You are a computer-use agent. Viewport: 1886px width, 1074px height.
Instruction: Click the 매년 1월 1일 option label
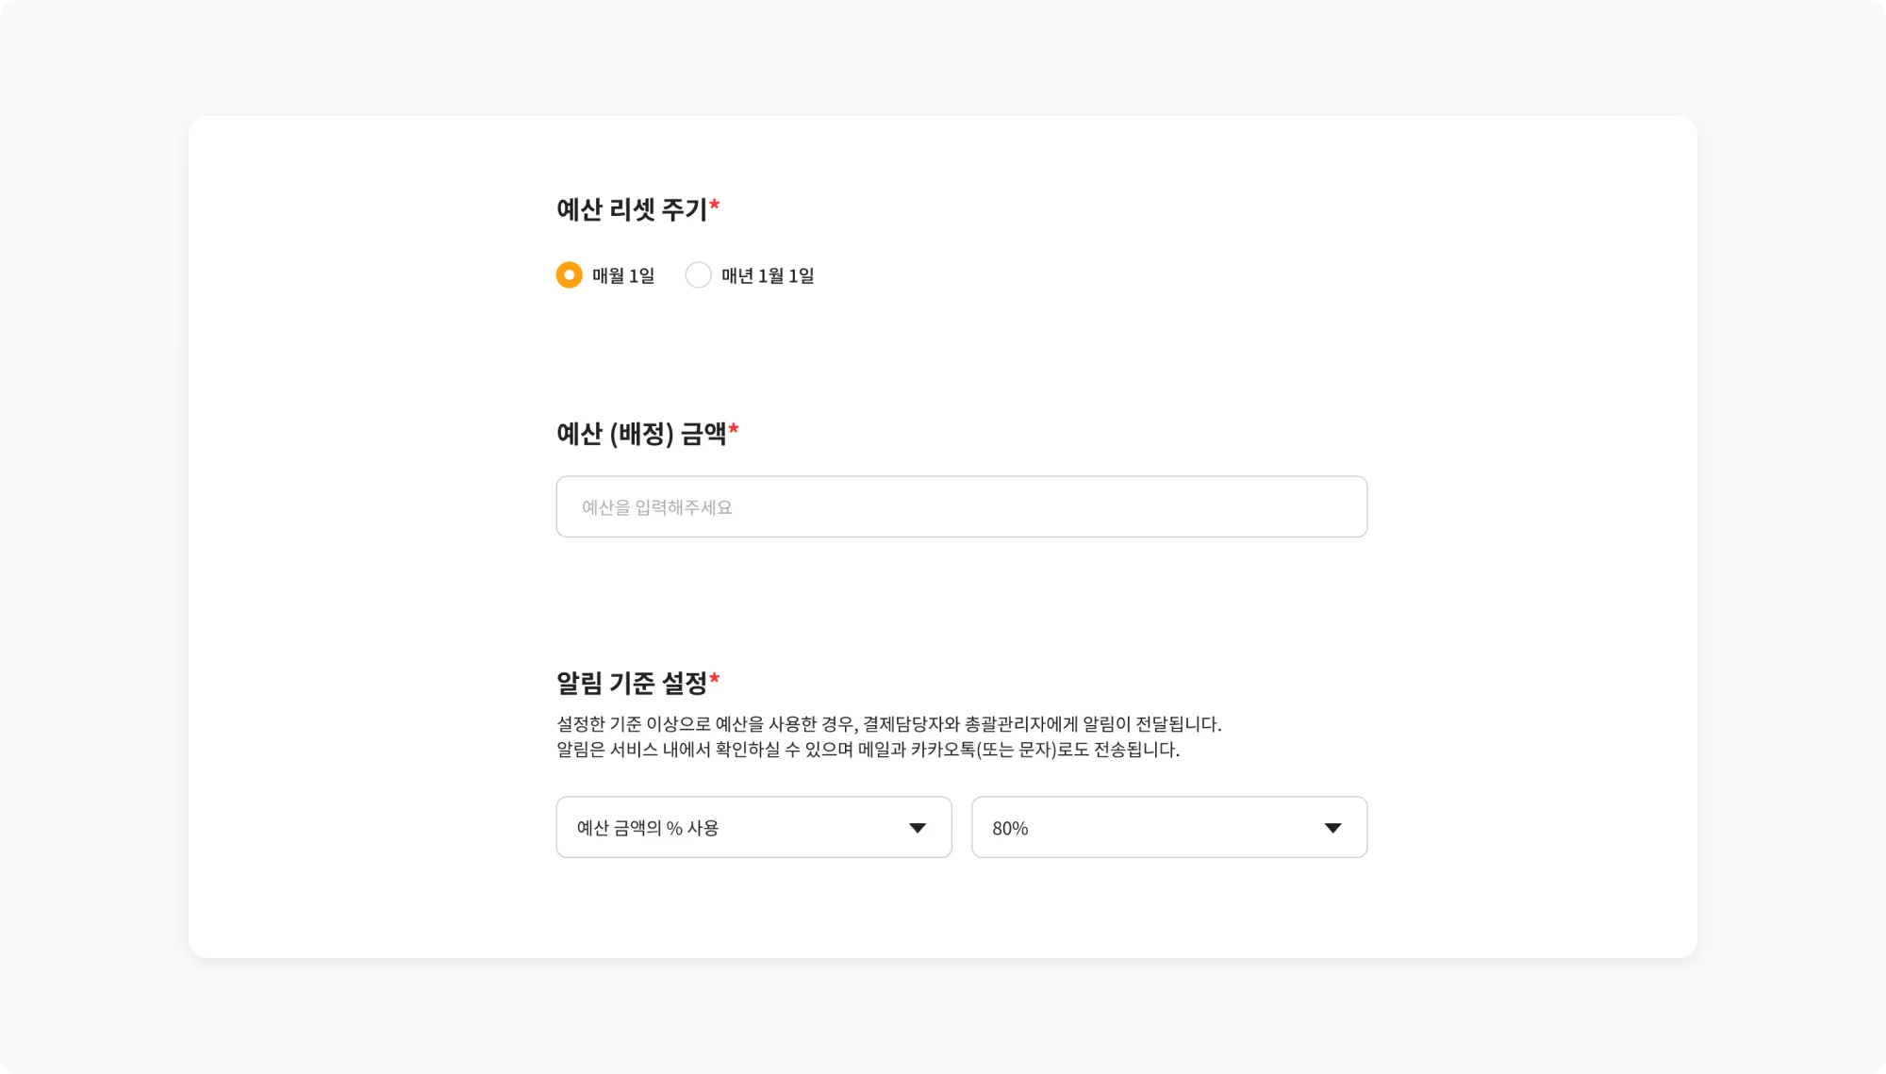click(x=768, y=275)
